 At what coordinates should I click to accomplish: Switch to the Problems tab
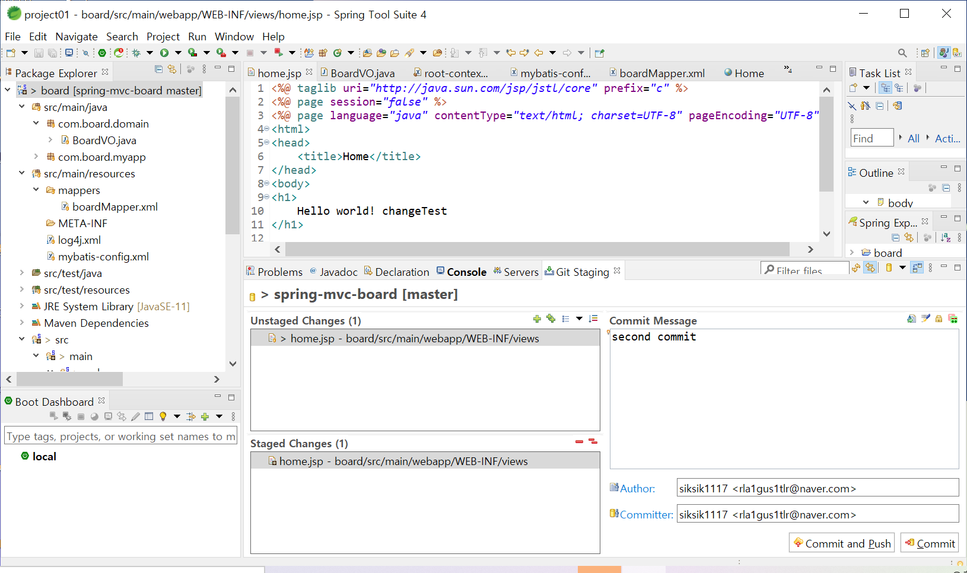tap(275, 272)
